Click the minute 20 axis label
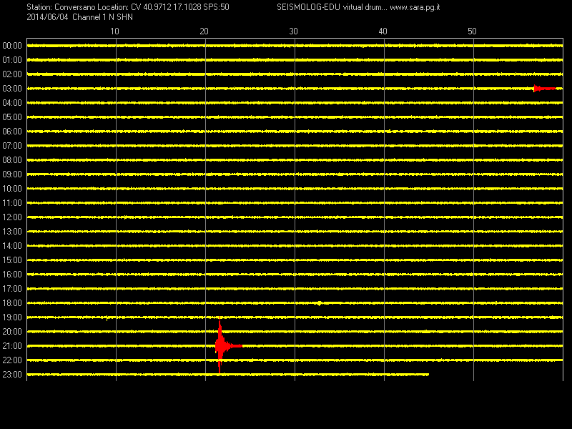572x429 pixels. pyautogui.click(x=204, y=31)
